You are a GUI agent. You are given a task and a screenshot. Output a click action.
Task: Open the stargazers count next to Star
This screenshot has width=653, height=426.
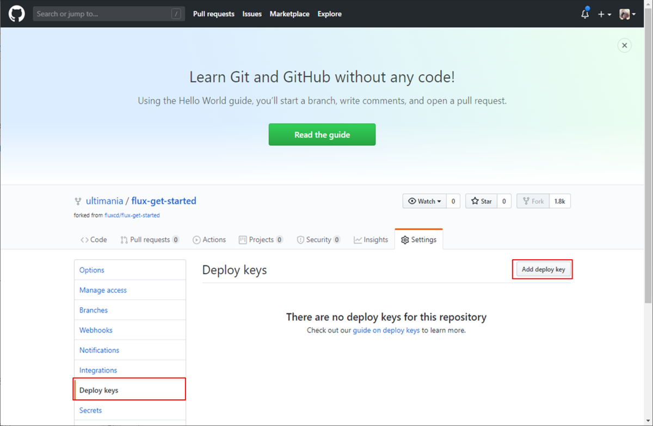pos(504,201)
